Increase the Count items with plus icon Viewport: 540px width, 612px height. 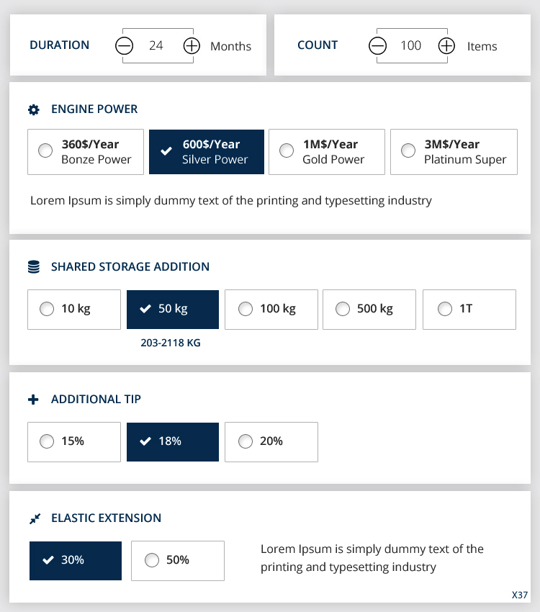click(x=446, y=46)
